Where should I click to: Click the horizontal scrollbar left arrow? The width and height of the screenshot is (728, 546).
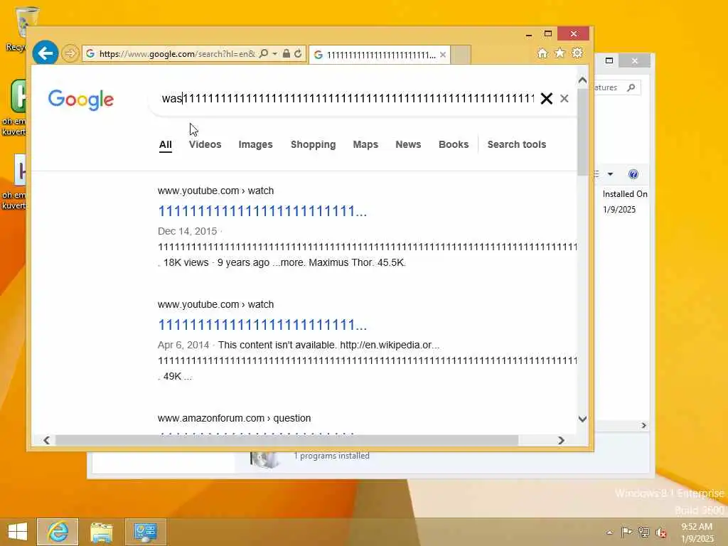click(46, 440)
